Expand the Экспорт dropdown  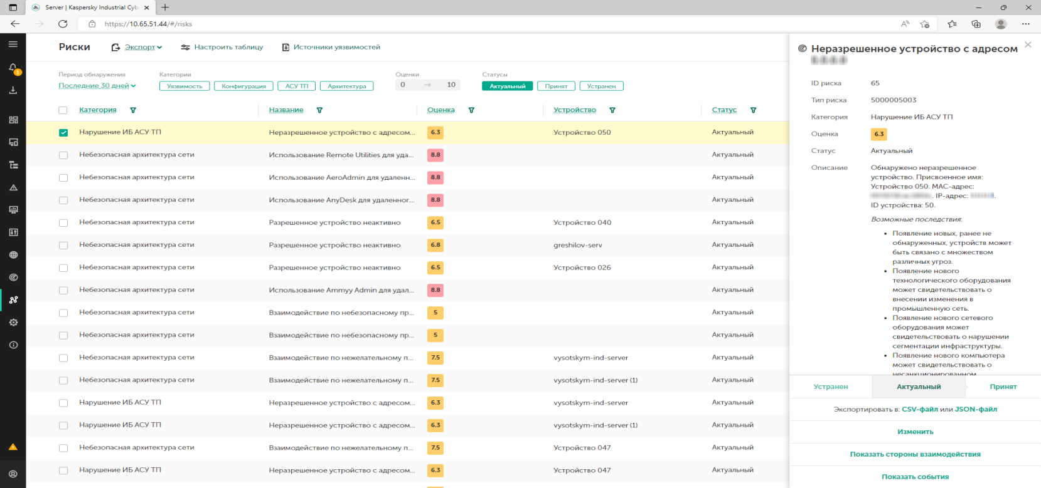tap(142, 48)
